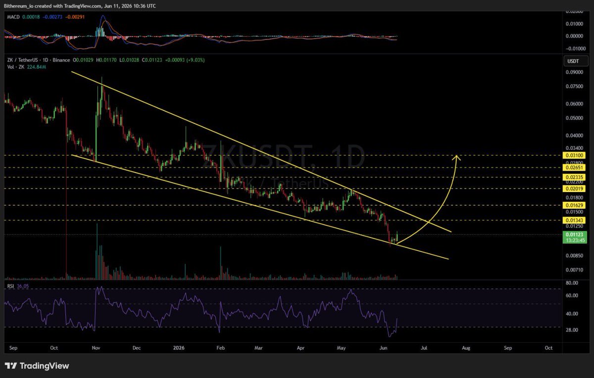Select the 0.02651 price level label
This screenshot has height=378, width=594.
[x=574, y=168]
